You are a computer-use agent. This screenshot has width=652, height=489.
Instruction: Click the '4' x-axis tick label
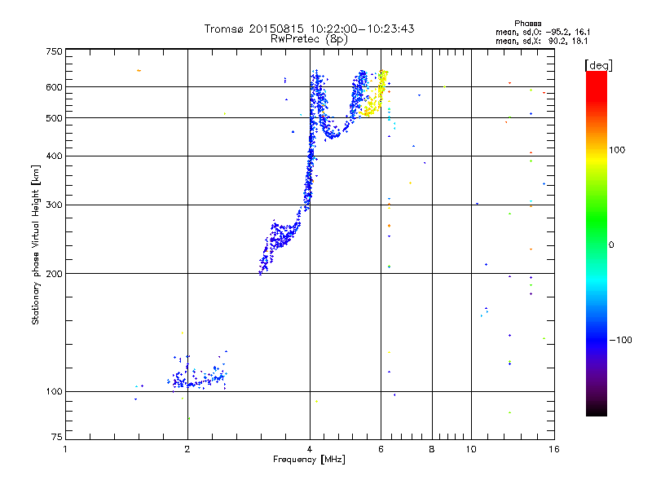[x=310, y=449]
